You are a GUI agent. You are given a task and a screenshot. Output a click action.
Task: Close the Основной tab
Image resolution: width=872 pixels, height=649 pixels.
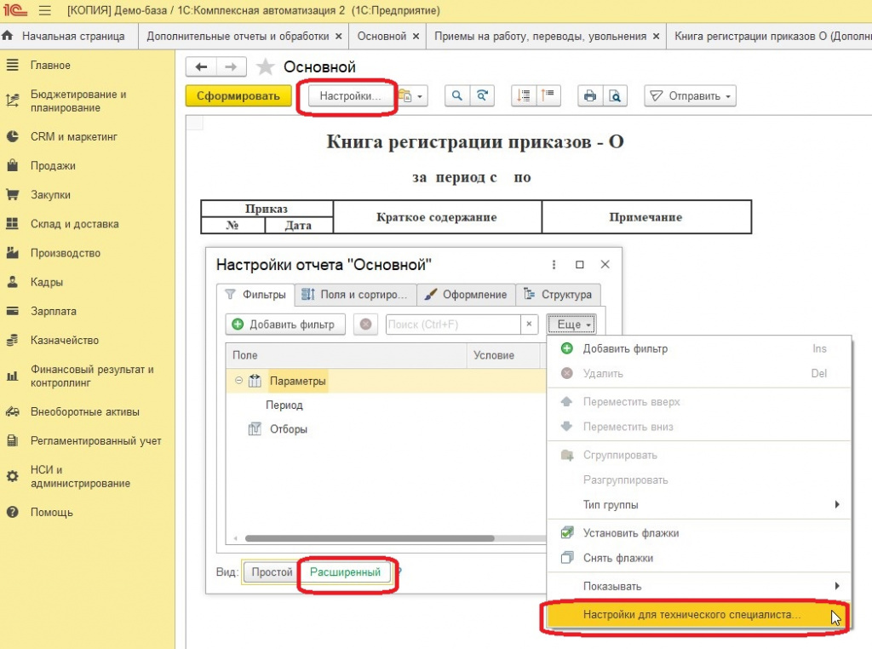pyautogui.click(x=416, y=36)
